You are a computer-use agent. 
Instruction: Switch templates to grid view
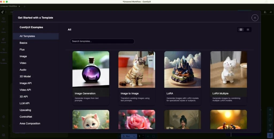pos(241,30)
